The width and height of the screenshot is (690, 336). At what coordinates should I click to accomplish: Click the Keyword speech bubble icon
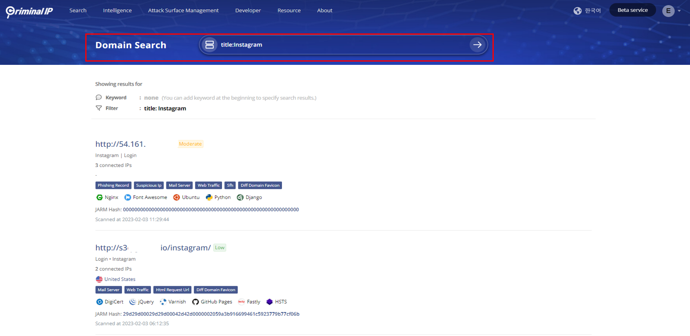(x=99, y=97)
